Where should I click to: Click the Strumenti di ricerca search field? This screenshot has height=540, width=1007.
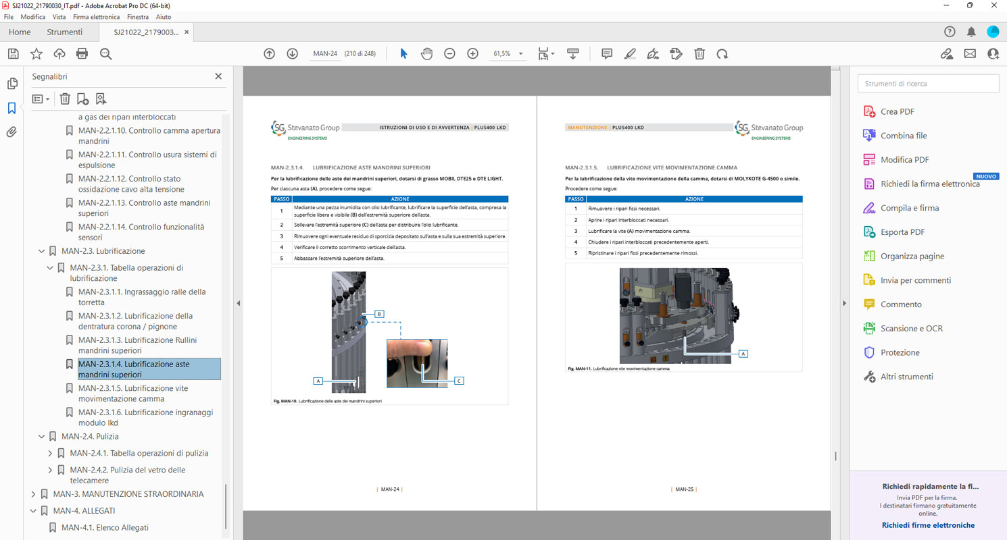coord(928,84)
